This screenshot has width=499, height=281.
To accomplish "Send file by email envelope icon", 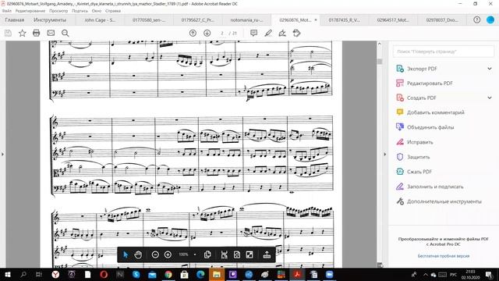I will [51, 33].
